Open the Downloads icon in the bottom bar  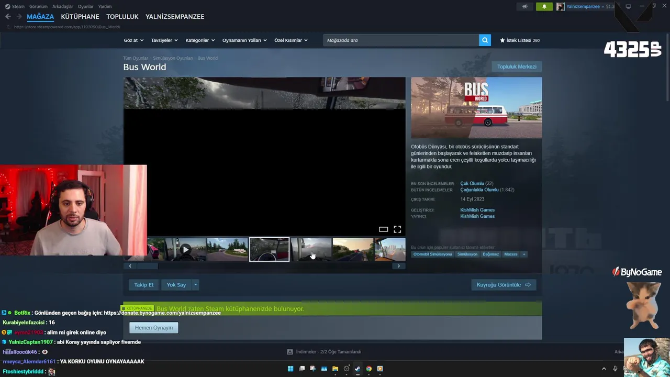[x=290, y=352]
